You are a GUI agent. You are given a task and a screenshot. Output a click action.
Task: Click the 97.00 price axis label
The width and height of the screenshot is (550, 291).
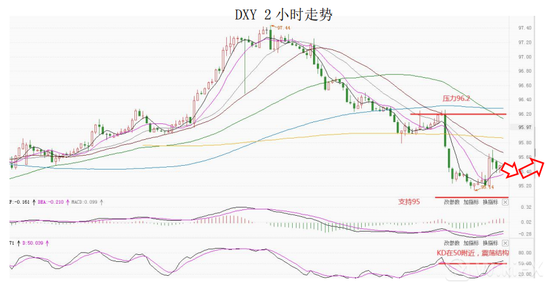pyautogui.click(x=525, y=57)
